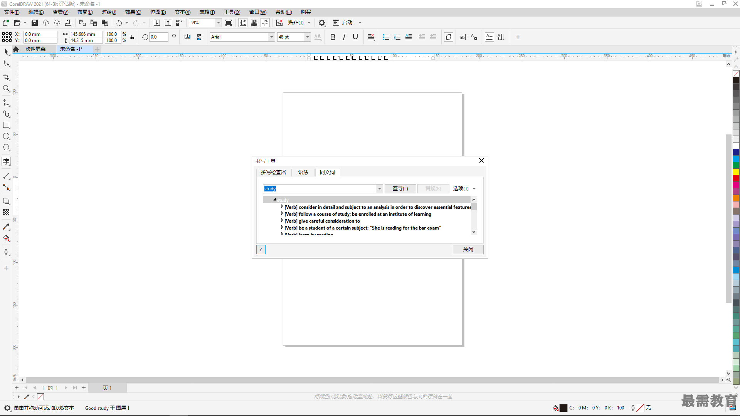Open the 文件 menu

(x=12, y=12)
